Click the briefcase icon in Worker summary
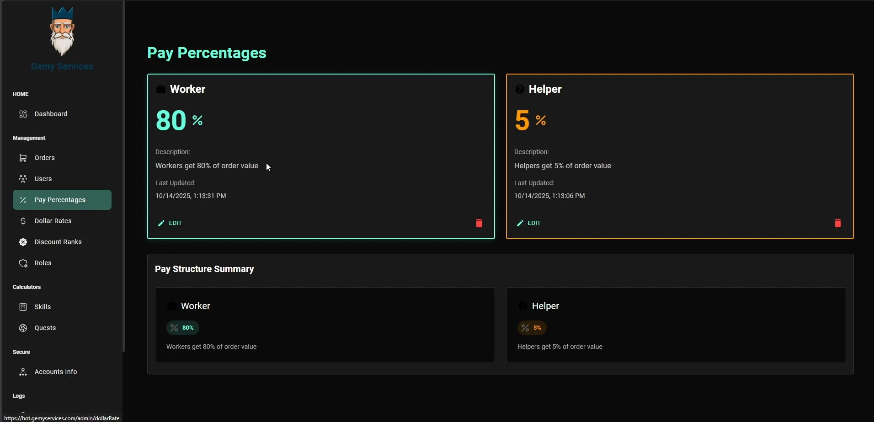The width and height of the screenshot is (874, 422). tap(172, 306)
